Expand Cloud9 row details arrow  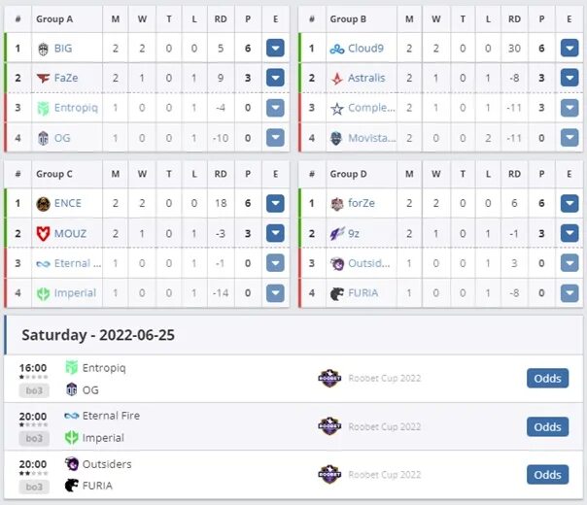tap(570, 49)
